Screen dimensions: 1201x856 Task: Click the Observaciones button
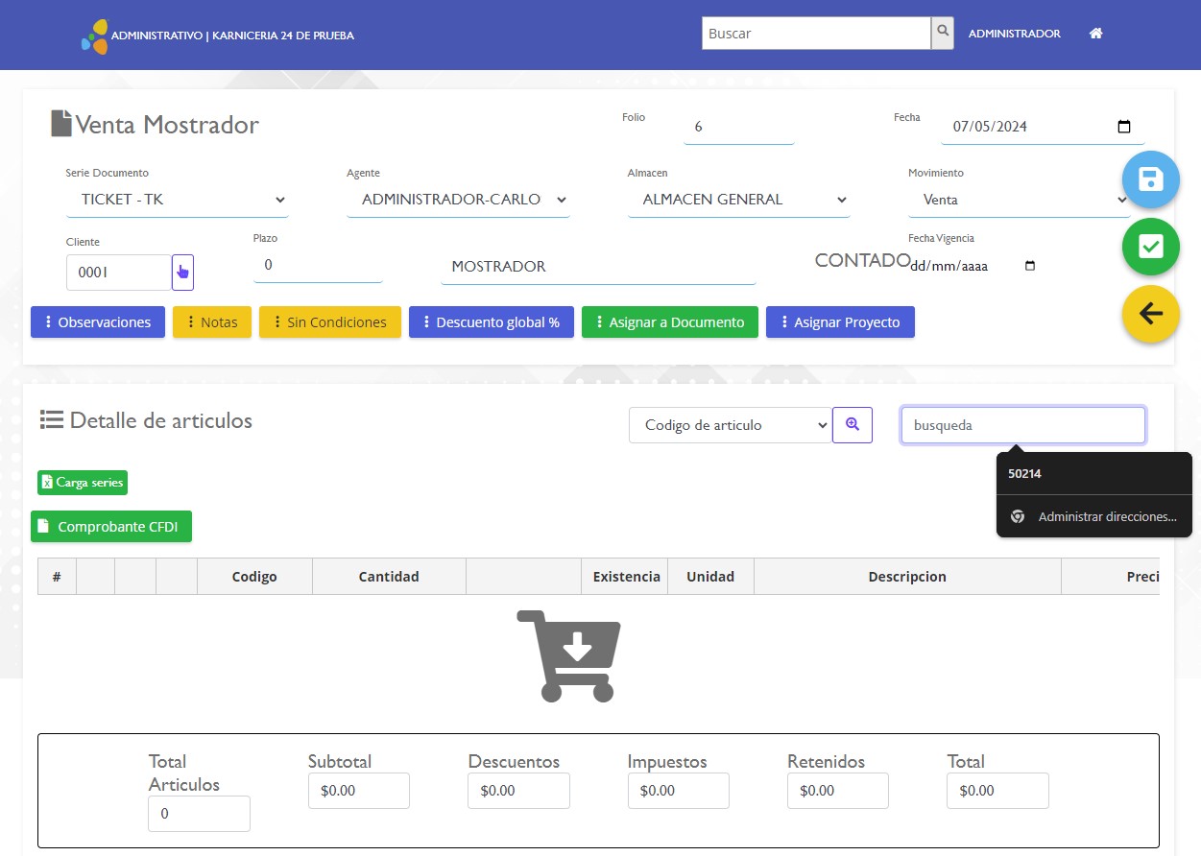coord(98,322)
